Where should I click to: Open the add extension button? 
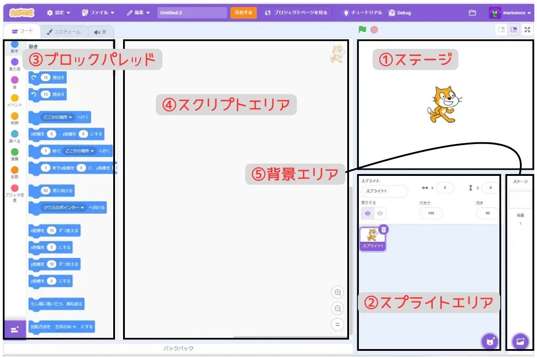click(x=14, y=330)
